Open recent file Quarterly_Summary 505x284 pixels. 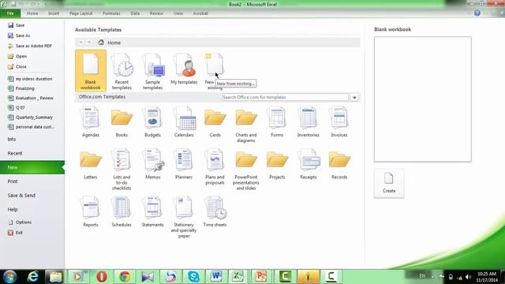pyautogui.click(x=30, y=118)
